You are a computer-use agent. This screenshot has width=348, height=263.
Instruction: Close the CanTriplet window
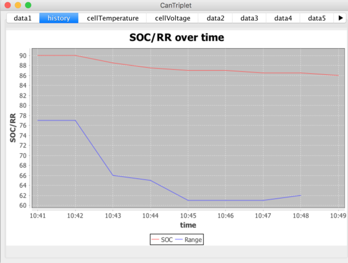click(8, 5)
